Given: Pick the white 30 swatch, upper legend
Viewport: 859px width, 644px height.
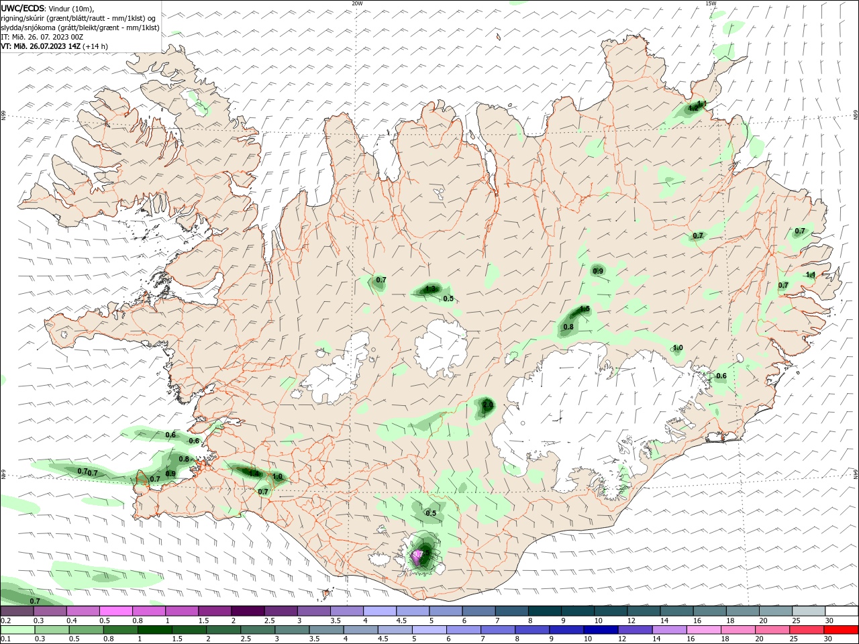Looking at the screenshot, I should coord(842,611).
